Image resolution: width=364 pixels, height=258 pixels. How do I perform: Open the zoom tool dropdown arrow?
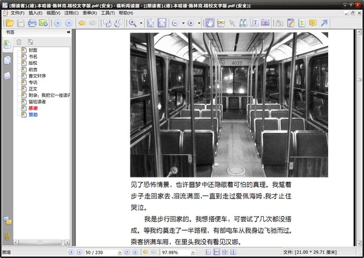click(141, 23)
